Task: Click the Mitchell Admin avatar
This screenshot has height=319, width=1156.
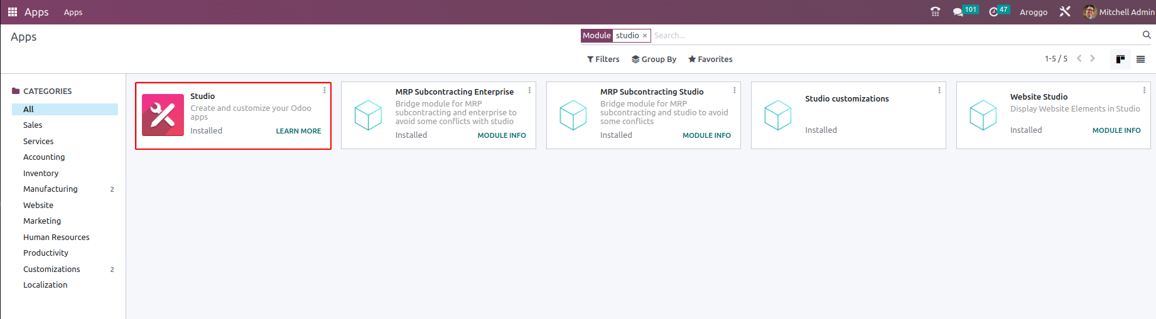Action: (x=1089, y=12)
